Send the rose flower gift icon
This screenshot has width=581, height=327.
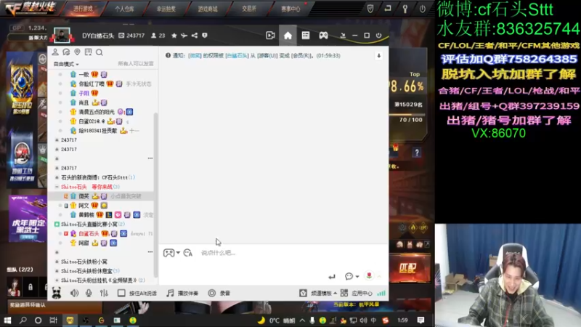pyautogui.click(x=369, y=275)
